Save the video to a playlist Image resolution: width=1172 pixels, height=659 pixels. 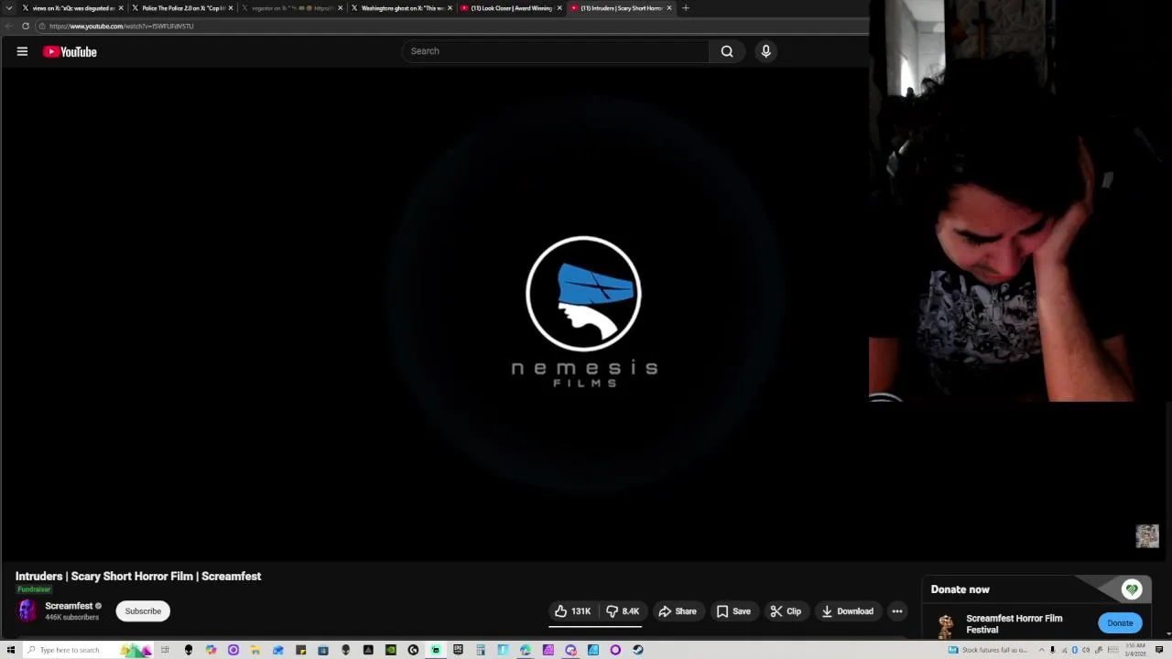(x=733, y=611)
